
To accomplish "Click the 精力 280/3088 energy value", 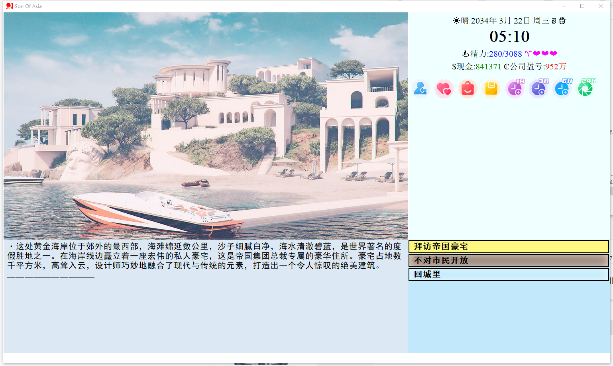I will point(505,54).
